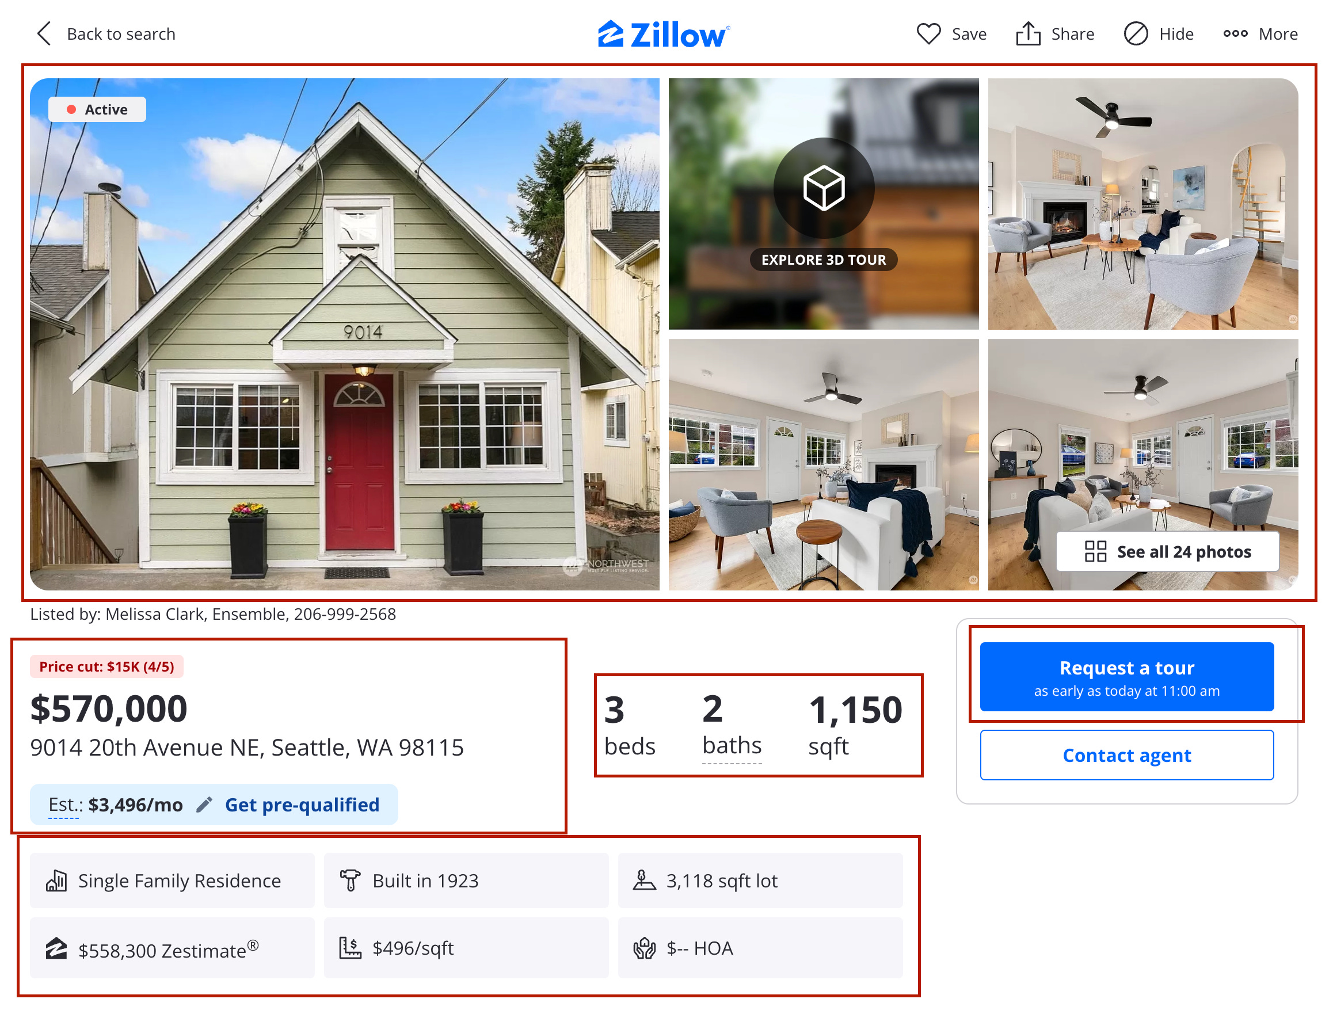Click the heart Save icon
This screenshot has height=1014, width=1333.
pyautogui.click(x=928, y=34)
